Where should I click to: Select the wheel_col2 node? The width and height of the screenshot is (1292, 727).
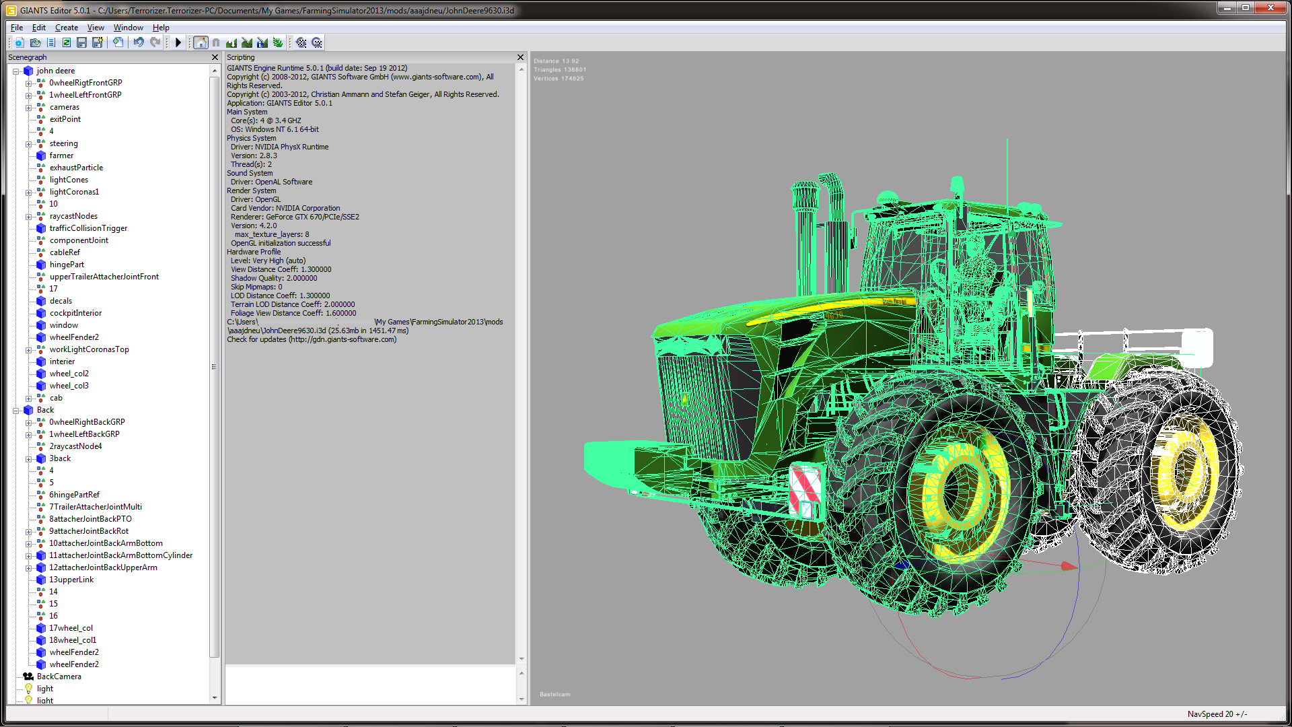coord(69,374)
